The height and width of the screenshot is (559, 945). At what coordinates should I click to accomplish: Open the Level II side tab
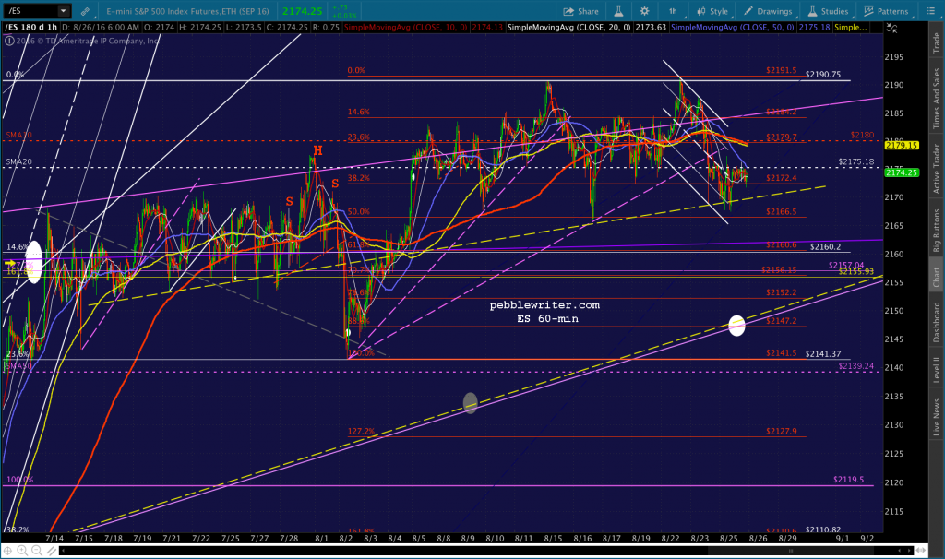point(936,369)
